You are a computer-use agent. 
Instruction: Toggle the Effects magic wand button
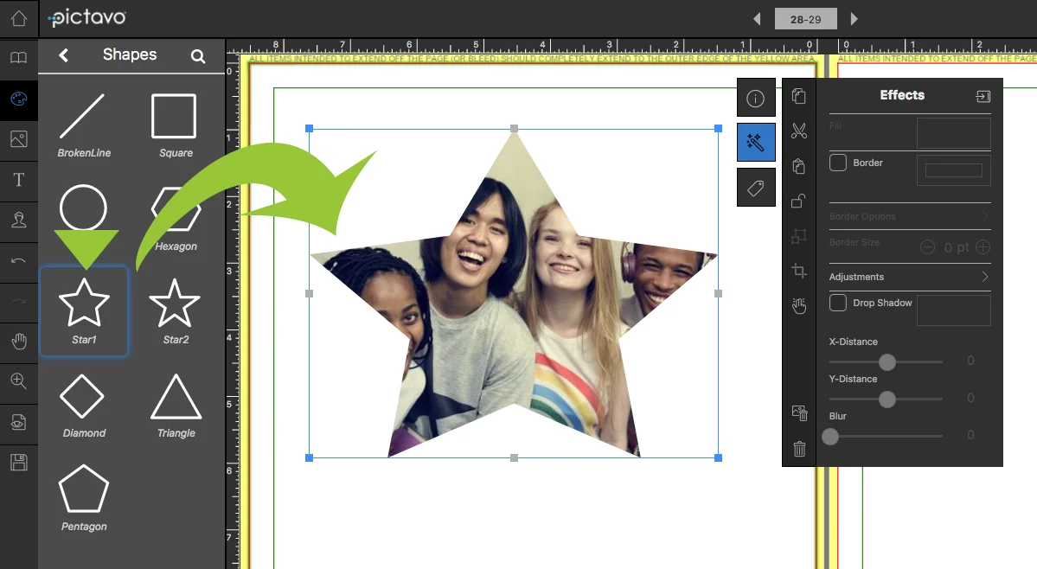[x=756, y=142]
